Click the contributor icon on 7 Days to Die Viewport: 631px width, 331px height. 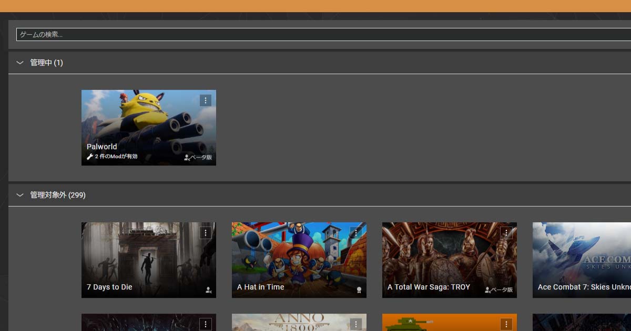tap(209, 289)
